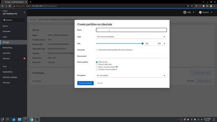
Task: Click the Help question mark icon
Action: [x=184, y=12]
